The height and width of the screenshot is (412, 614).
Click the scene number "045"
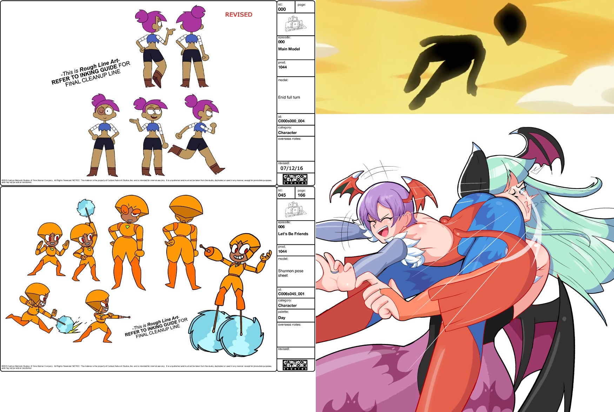282,195
